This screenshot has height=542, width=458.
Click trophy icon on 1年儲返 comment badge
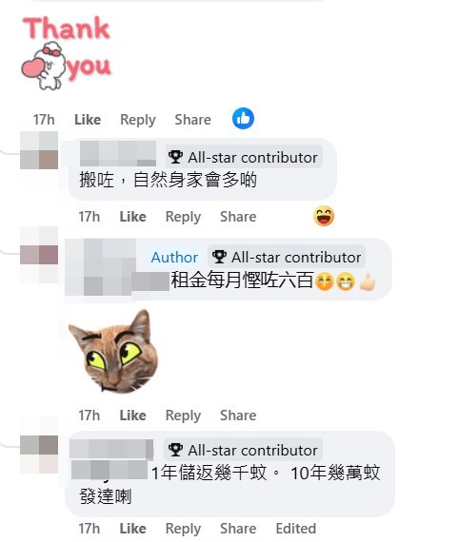175,450
